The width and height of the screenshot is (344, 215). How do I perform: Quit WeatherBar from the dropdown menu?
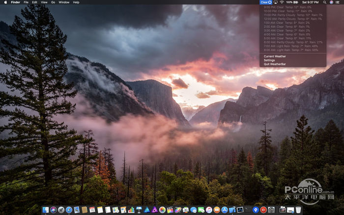[275, 64]
